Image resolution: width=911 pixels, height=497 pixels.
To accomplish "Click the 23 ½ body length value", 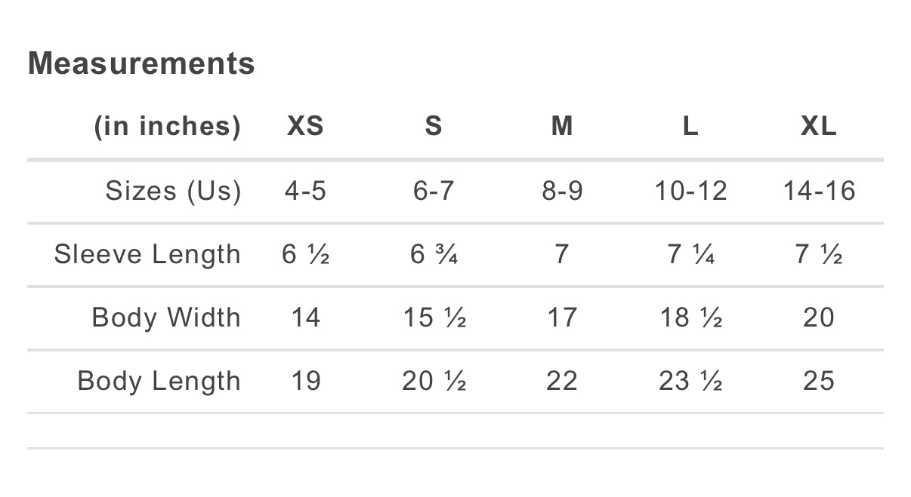I will (690, 381).
